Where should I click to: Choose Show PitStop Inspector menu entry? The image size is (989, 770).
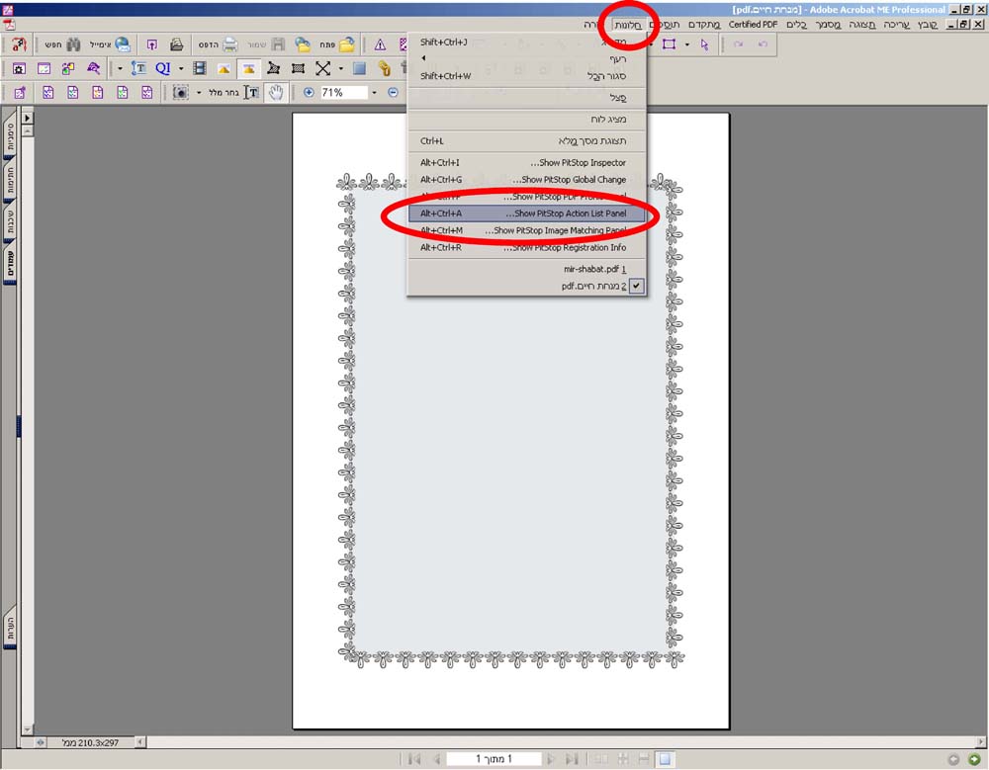point(527,163)
